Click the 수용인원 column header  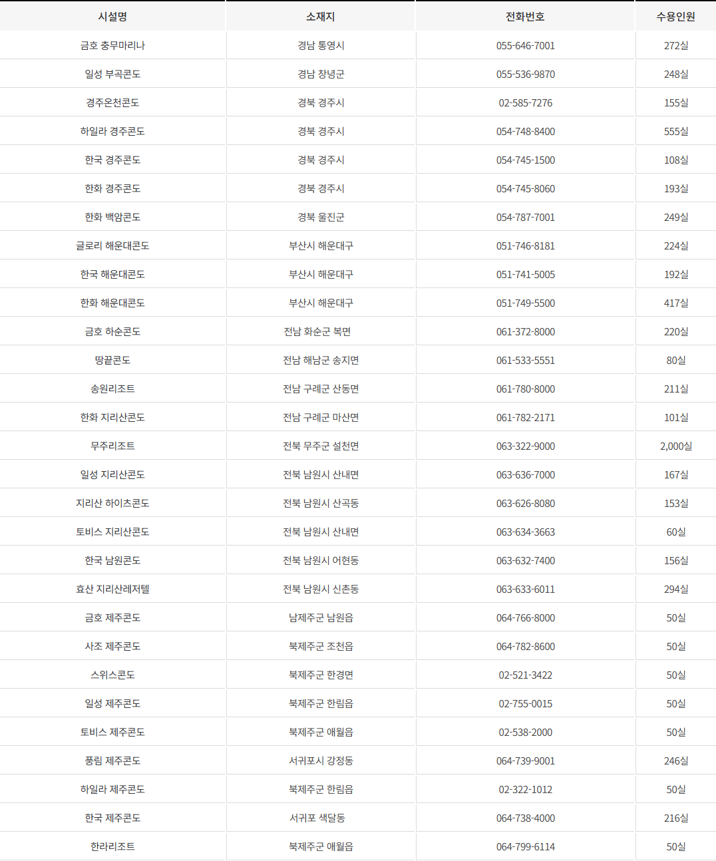(x=675, y=17)
